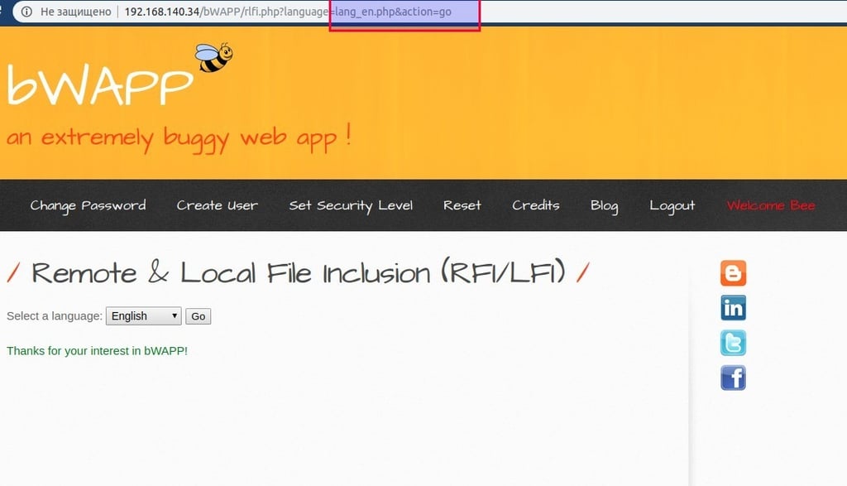The image size is (847, 486).
Task: Open the Twitter bird icon link
Action: 733,343
